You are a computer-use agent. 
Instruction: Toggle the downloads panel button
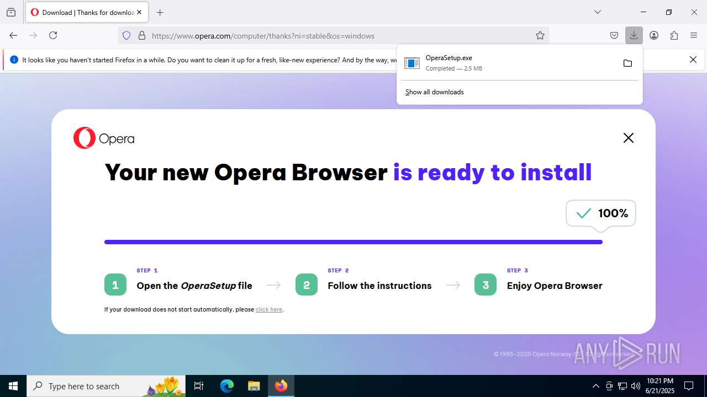(x=634, y=35)
